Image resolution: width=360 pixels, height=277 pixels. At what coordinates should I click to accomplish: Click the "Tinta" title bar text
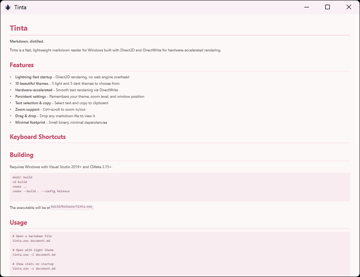tap(20, 7)
